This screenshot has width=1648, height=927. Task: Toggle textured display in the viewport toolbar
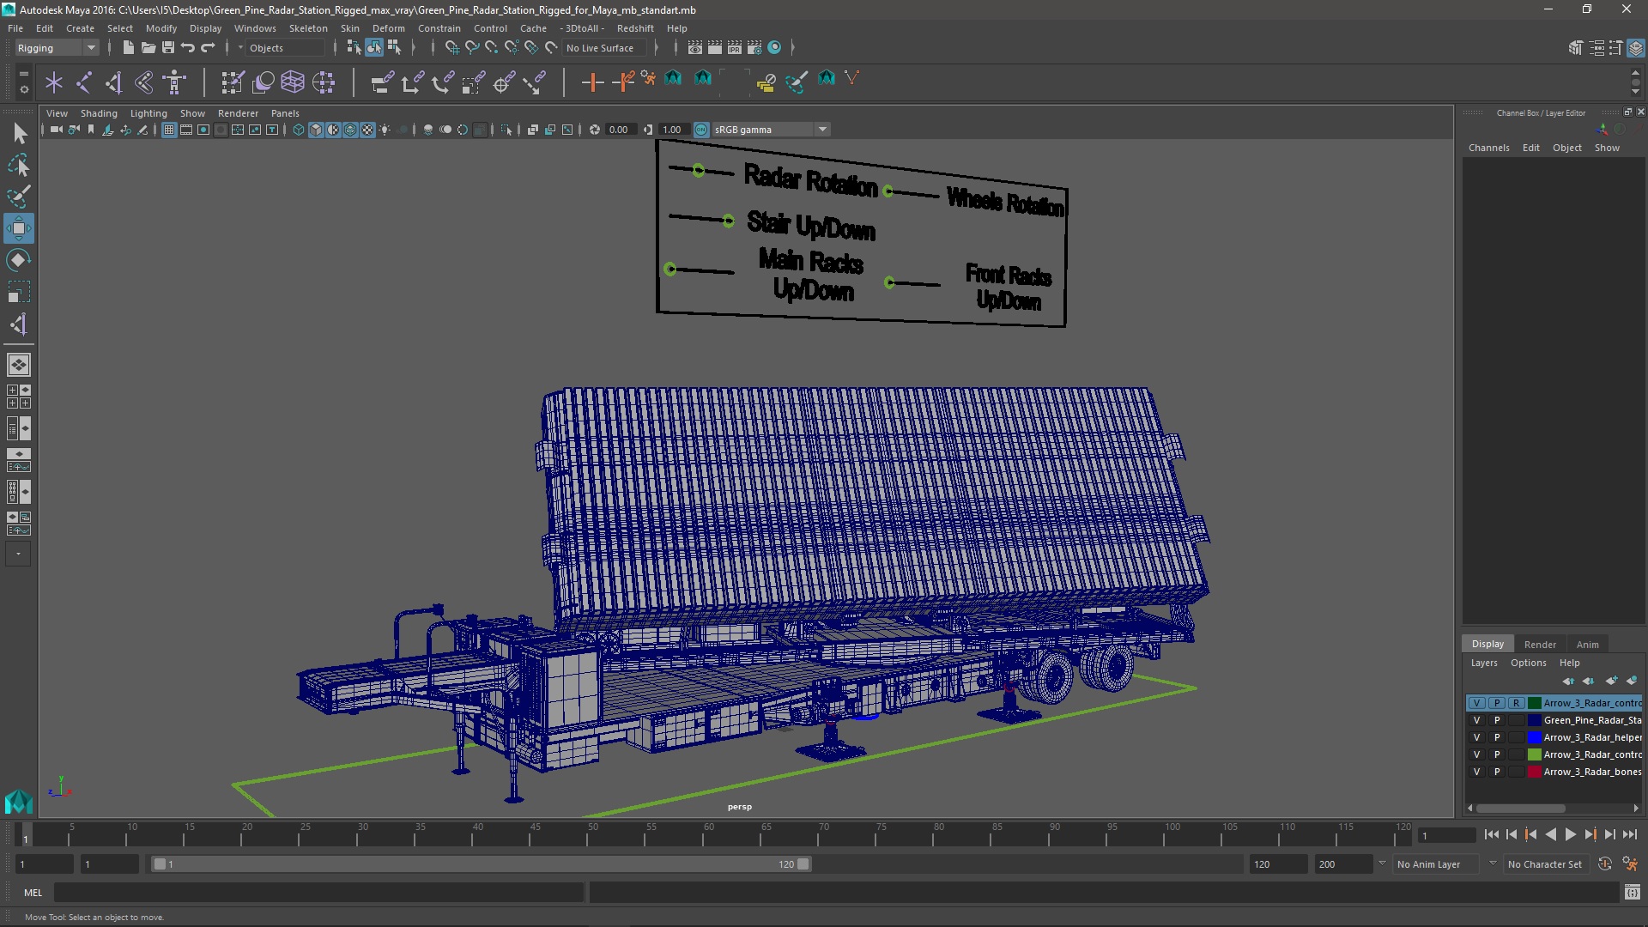(367, 130)
